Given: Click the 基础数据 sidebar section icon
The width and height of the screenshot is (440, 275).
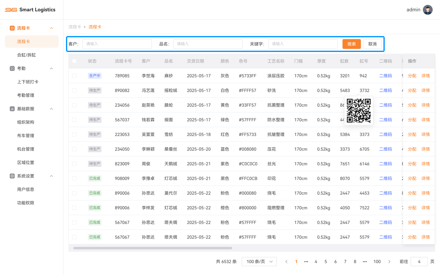Looking at the screenshot, I should tap(12, 109).
